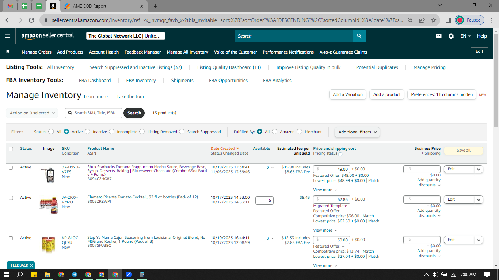Open the Additional filters dropdown
The image size is (499, 280).
pyautogui.click(x=357, y=132)
